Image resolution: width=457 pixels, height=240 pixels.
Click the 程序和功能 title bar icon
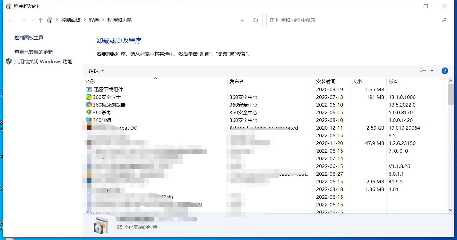(9, 6)
